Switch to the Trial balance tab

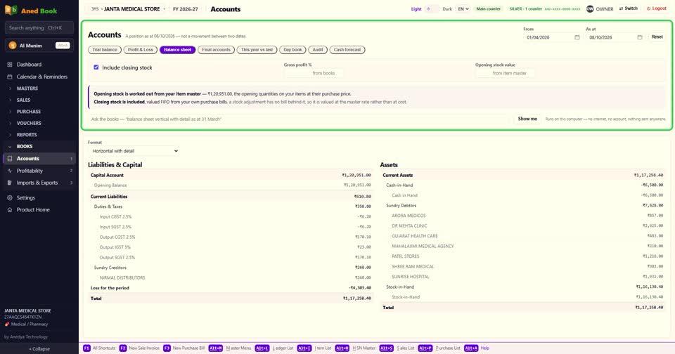point(105,50)
